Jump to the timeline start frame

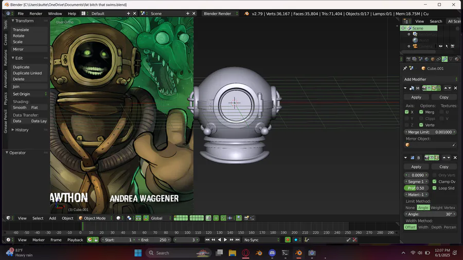[x=207, y=239]
